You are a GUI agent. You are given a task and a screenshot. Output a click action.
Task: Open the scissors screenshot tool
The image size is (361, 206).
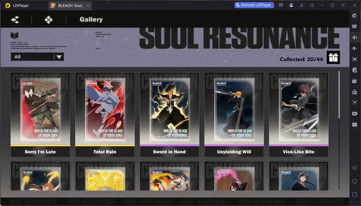coord(355,102)
